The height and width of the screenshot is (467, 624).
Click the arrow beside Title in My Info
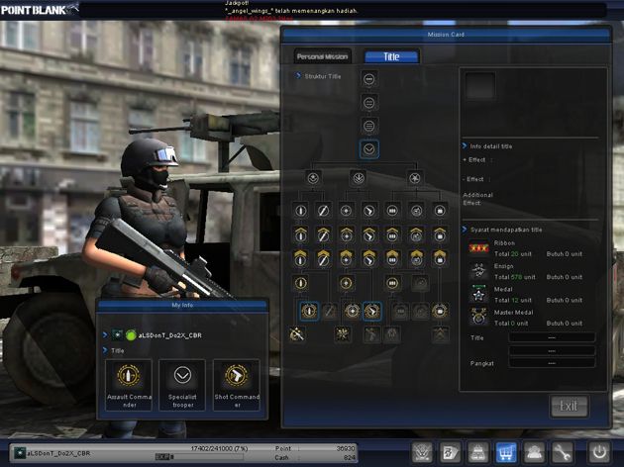tap(105, 350)
